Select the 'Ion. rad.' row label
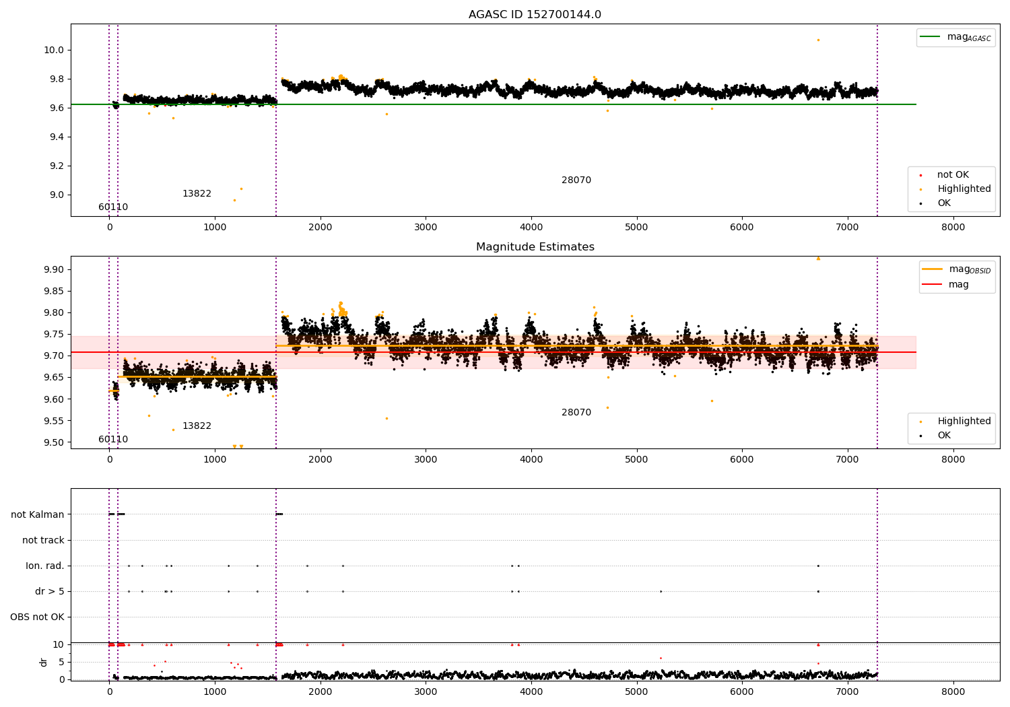Image resolution: width=1010 pixels, height=707 pixels. (45, 566)
